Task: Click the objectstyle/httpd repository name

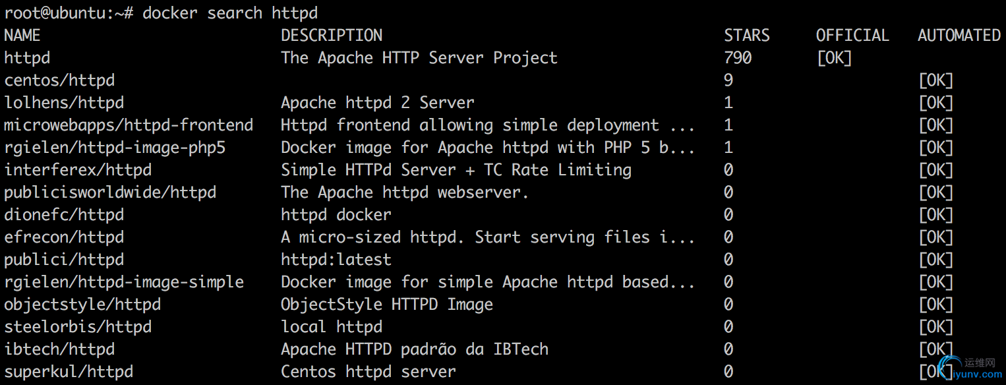Action: coord(82,305)
